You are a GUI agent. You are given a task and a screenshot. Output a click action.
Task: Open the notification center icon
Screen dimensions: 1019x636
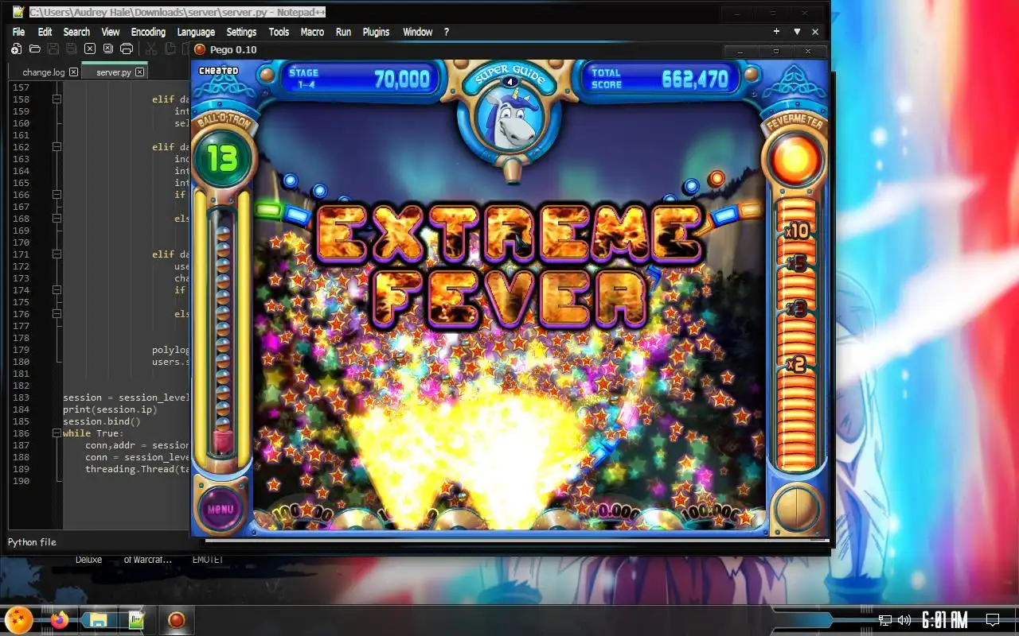point(993,620)
